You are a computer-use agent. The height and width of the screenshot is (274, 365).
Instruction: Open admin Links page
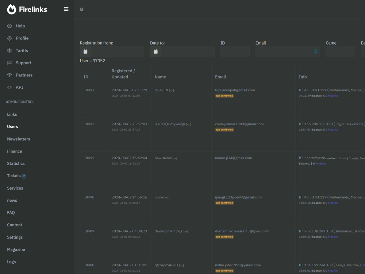[x=12, y=114]
